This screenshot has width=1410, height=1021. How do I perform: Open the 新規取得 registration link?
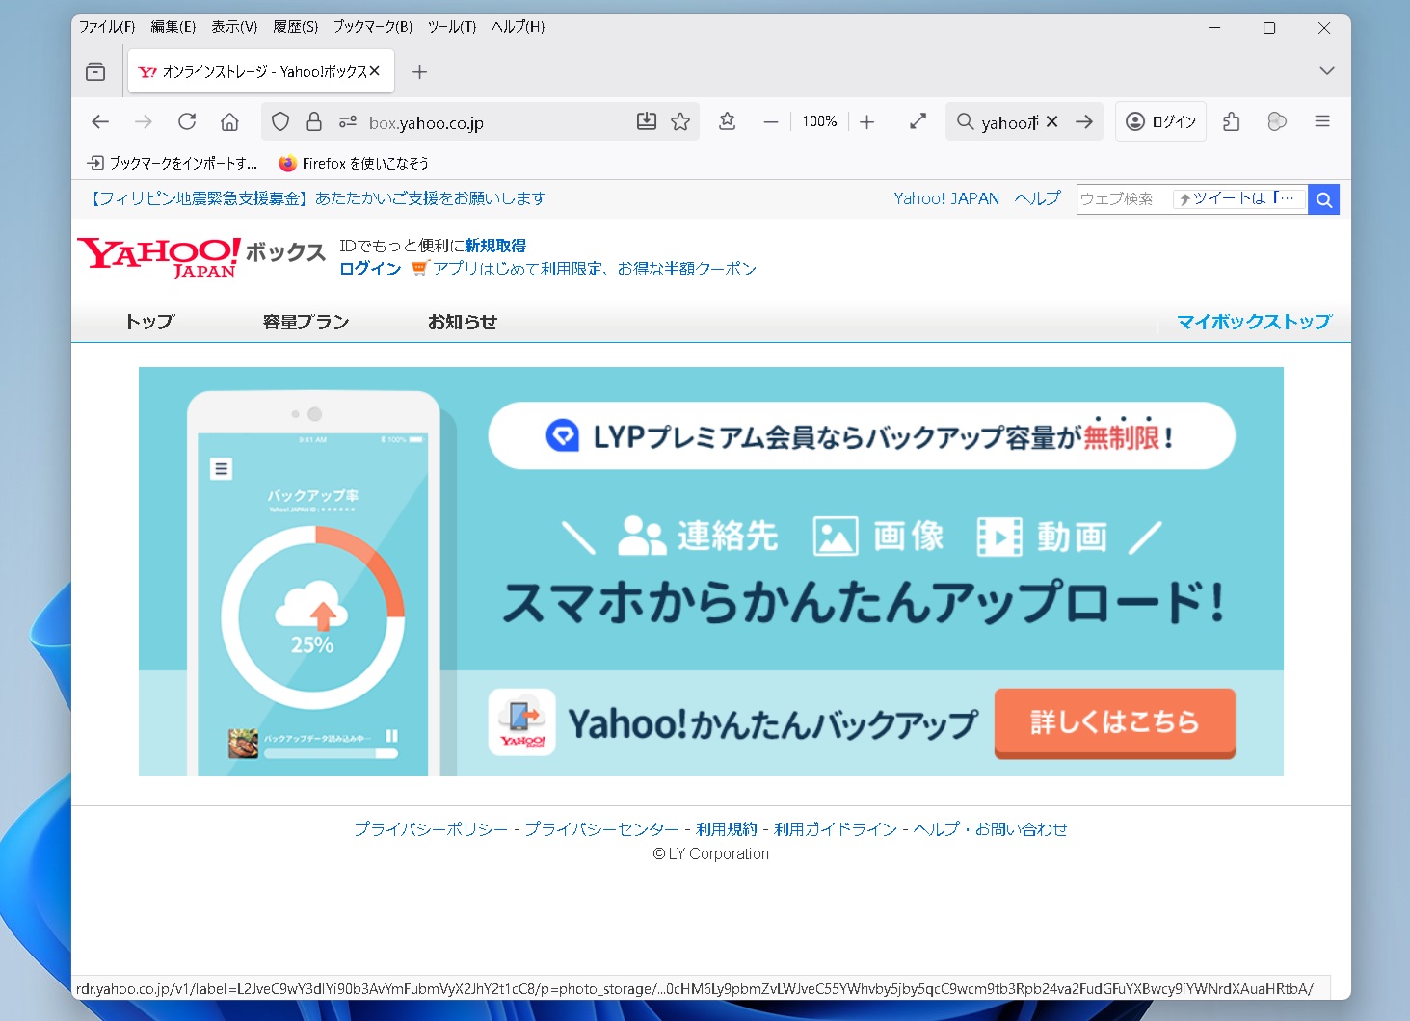[x=495, y=246]
